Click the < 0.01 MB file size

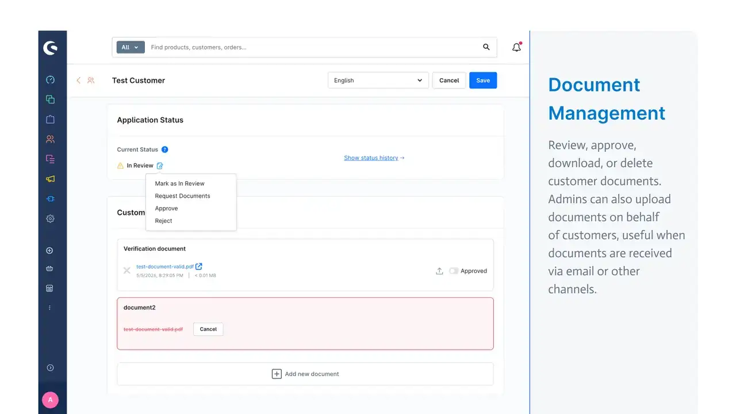pos(205,275)
